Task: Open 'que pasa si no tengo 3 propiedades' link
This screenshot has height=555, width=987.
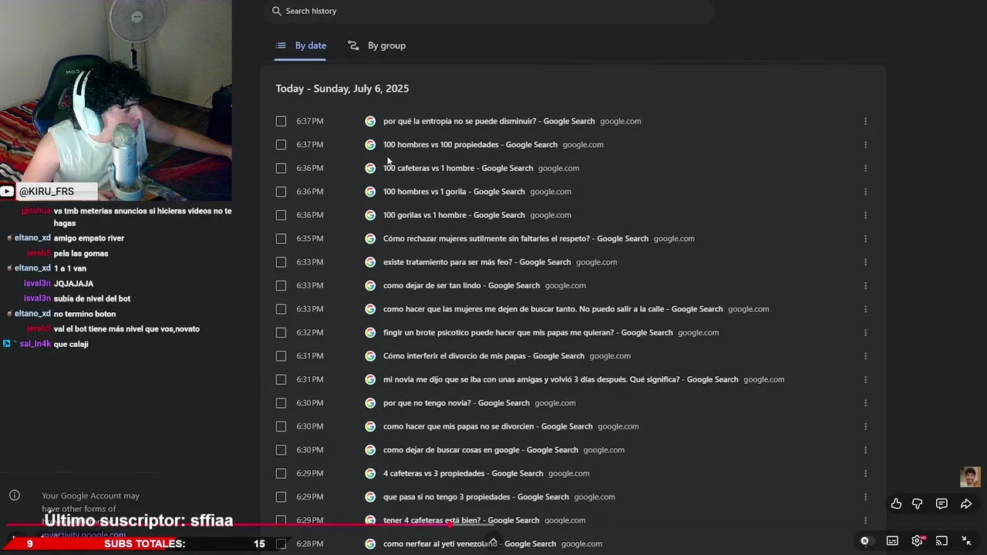Action: pos(476,497)
